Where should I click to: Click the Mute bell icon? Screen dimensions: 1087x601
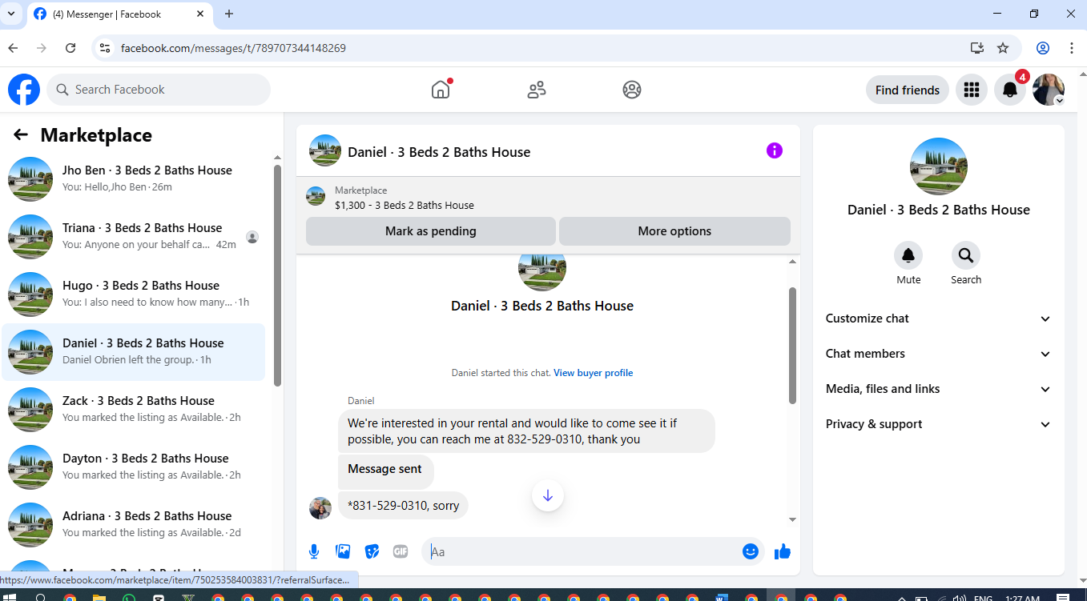[908, 255]
